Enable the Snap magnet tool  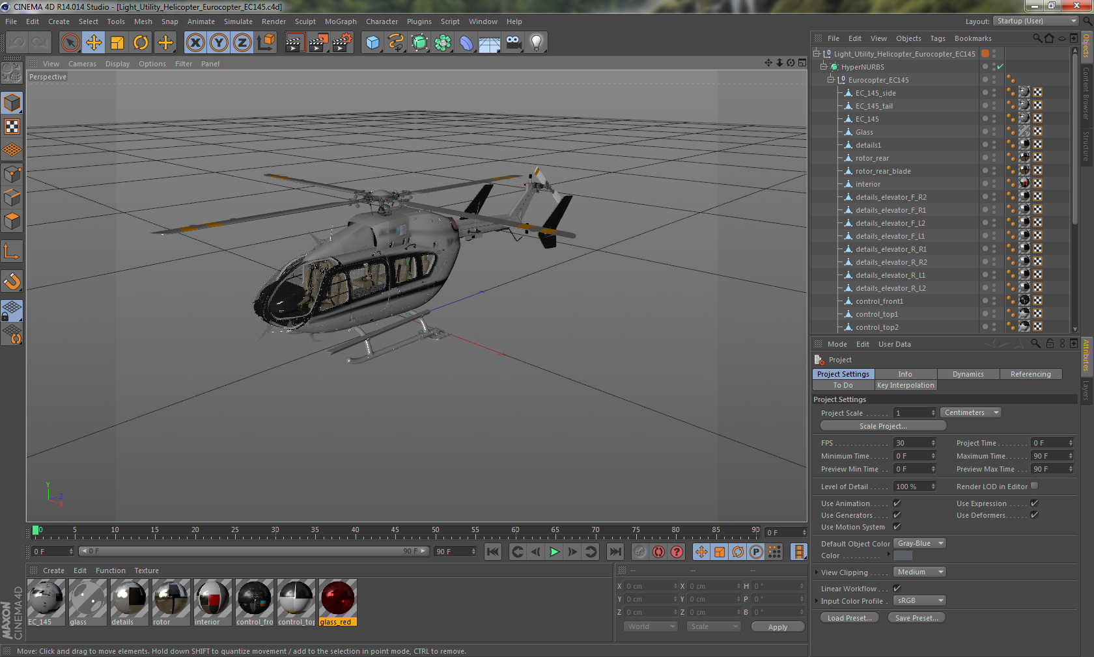pos(12,281)
